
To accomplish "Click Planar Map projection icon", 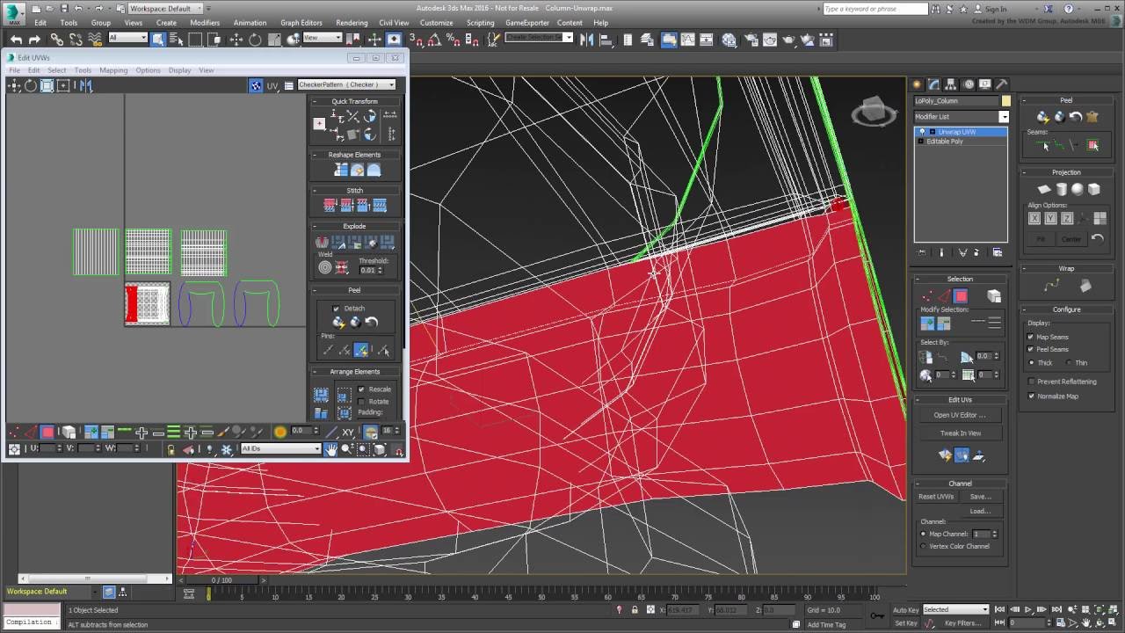I will pos(1044,189).
